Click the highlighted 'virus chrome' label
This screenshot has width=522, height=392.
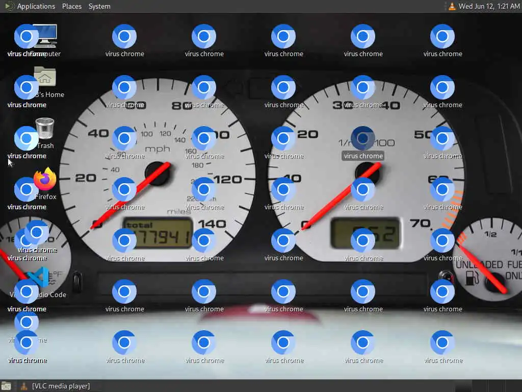coord(363,156)
